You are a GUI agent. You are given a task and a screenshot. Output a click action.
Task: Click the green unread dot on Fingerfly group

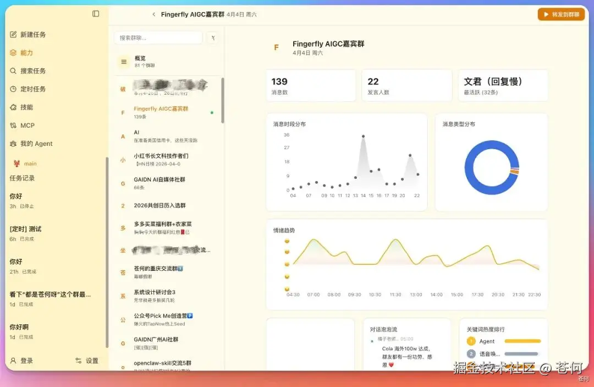[211, 112]
